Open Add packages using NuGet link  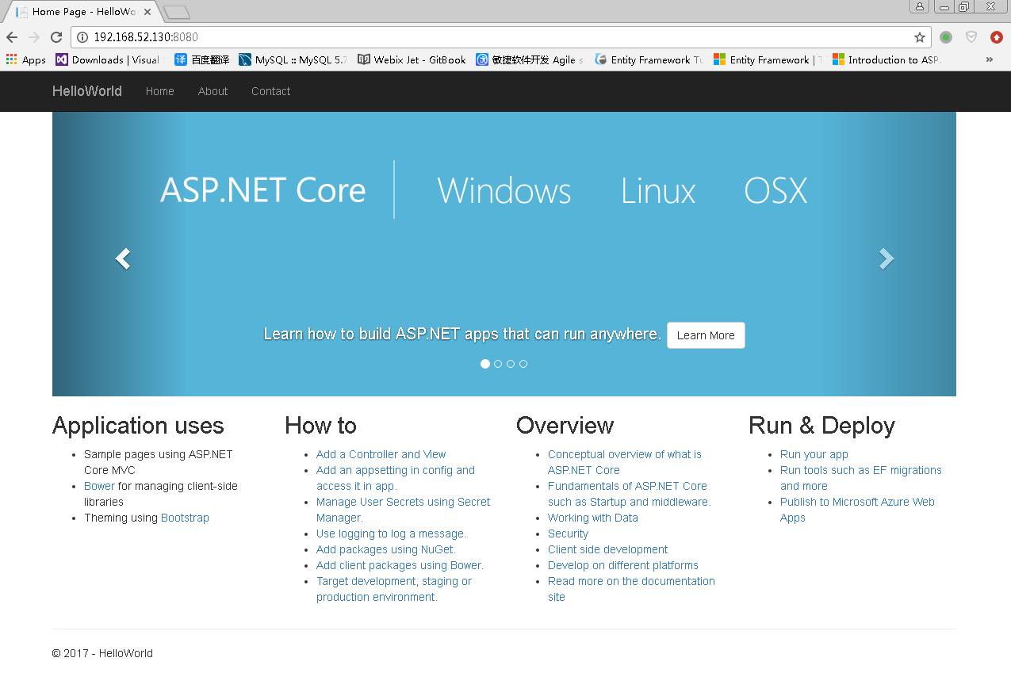coord(386,549)
